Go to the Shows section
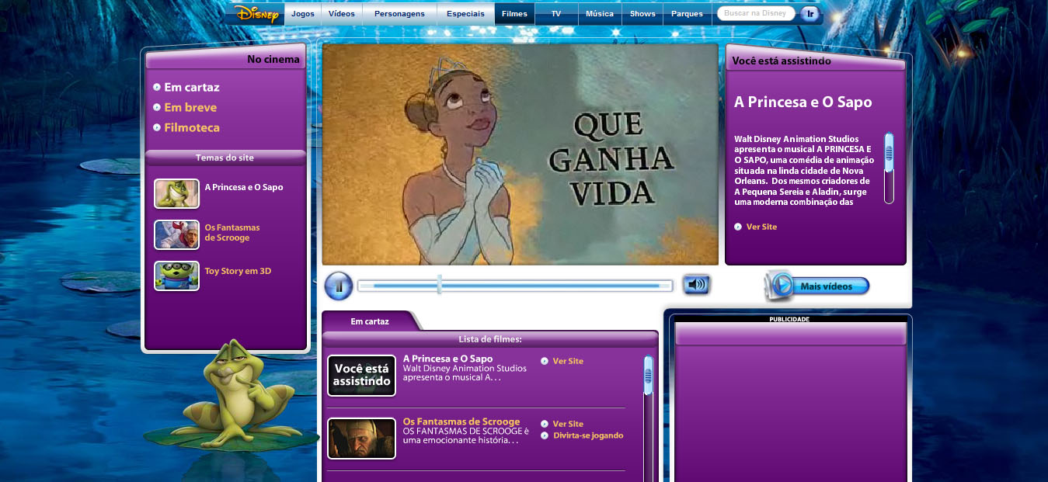The height and width of the screenshot is (482, 1048). 642,14
